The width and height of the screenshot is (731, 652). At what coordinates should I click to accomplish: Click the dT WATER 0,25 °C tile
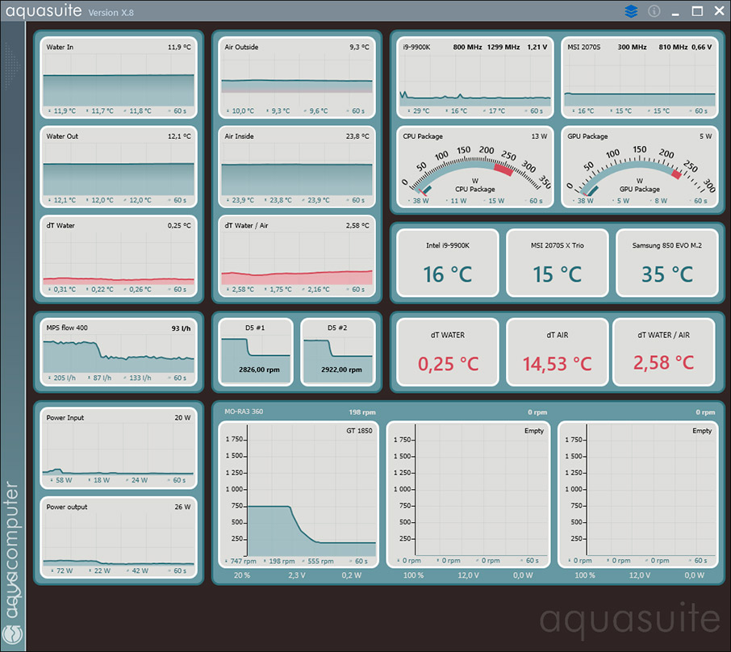point(448,352)
